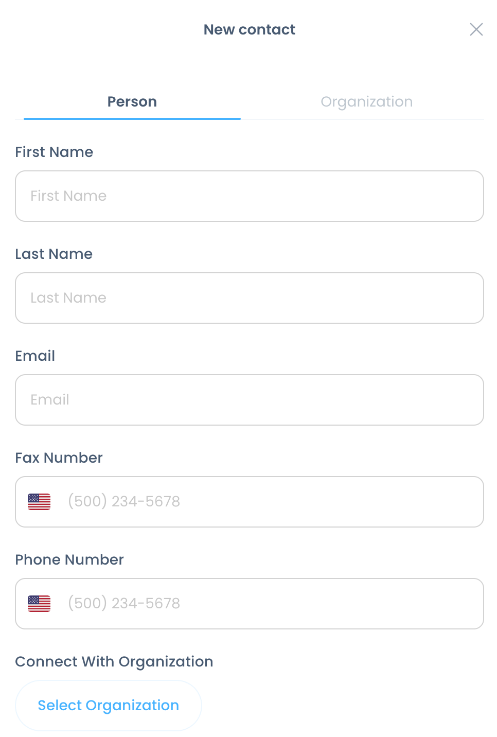Click the Phone Number placeholder digits
497x737 pixels.
click(x=124, y=604)
